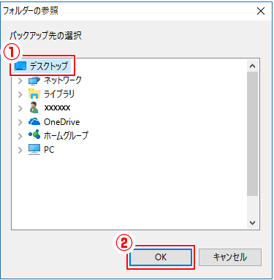The height and width of the screenshot is (280, 274).
Task: Click the ライブラリ folder icon
Action: click(34, 94)
